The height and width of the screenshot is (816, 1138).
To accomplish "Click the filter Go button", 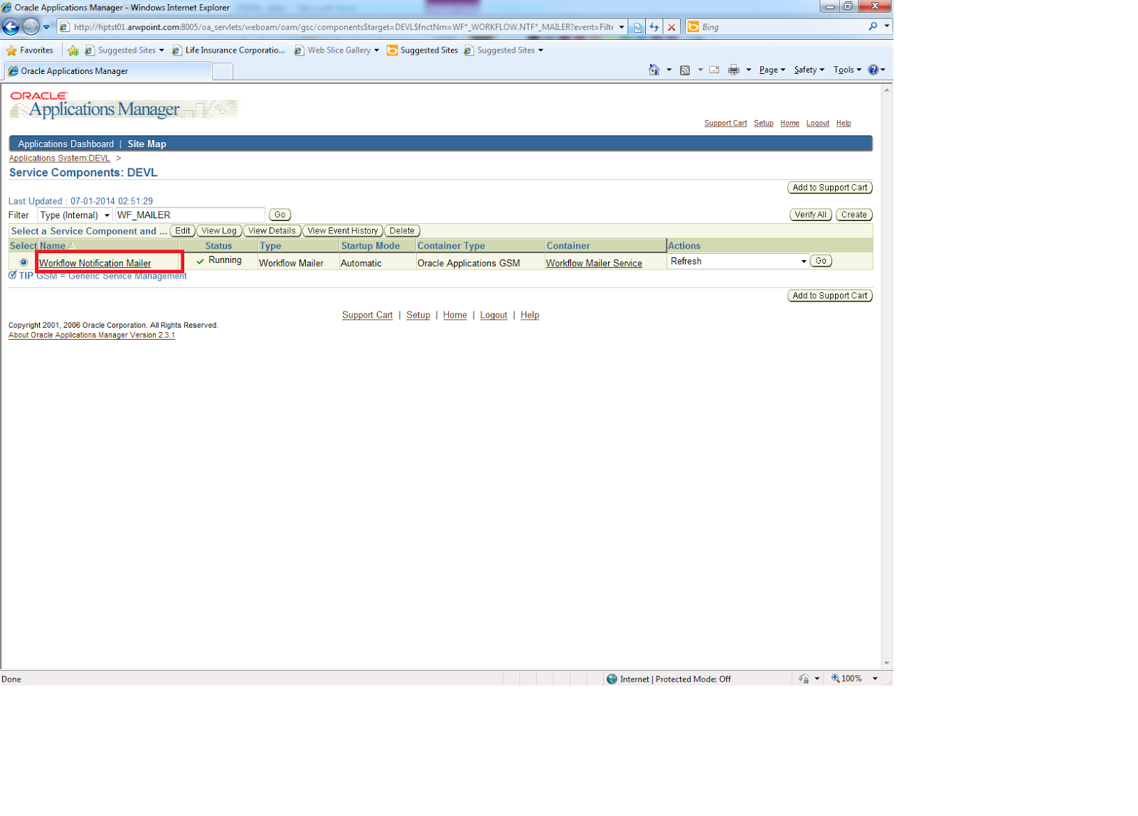I will click(x=280, y=215).
